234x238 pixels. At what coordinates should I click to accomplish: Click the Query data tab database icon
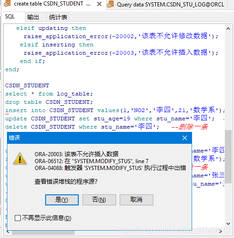click(x=111, y=4)
